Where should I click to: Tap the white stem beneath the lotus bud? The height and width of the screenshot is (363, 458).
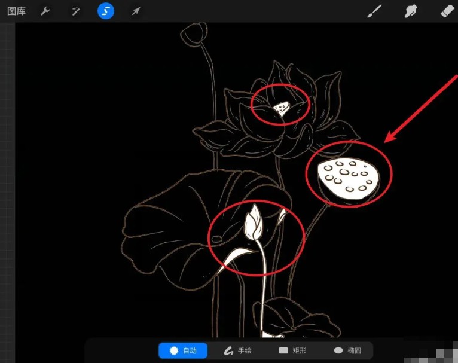(x=262, y=287)
